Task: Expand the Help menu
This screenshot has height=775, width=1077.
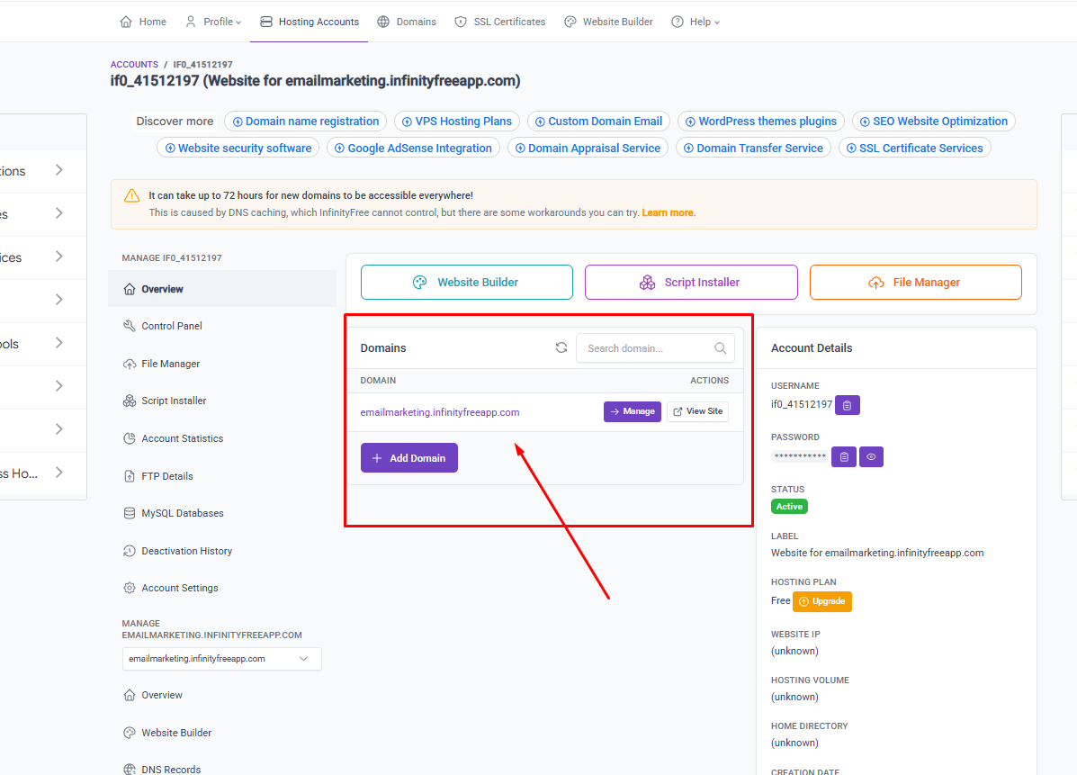Action: tap(696, 22)
